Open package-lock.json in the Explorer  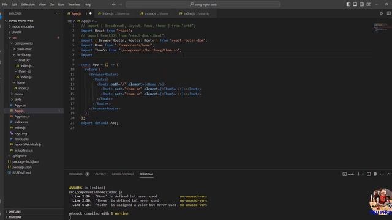(x=26, y=161)
